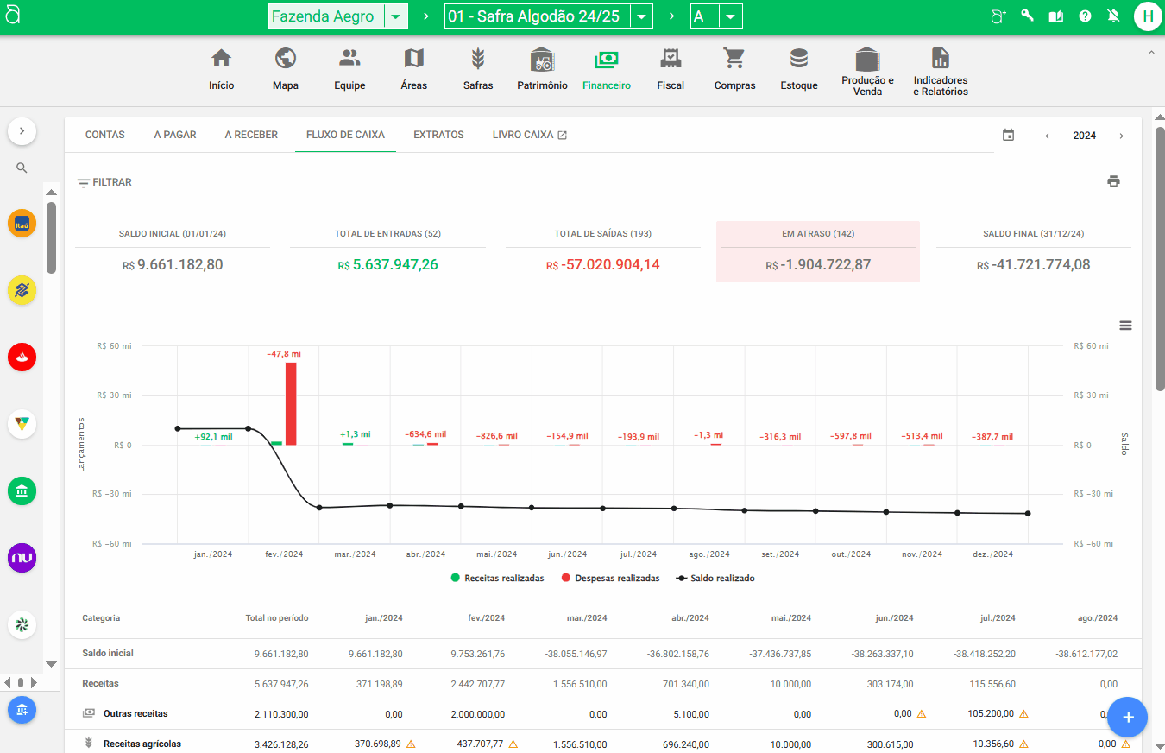Open the Safra Algodão 24/25 dropdown

[641, 17]
